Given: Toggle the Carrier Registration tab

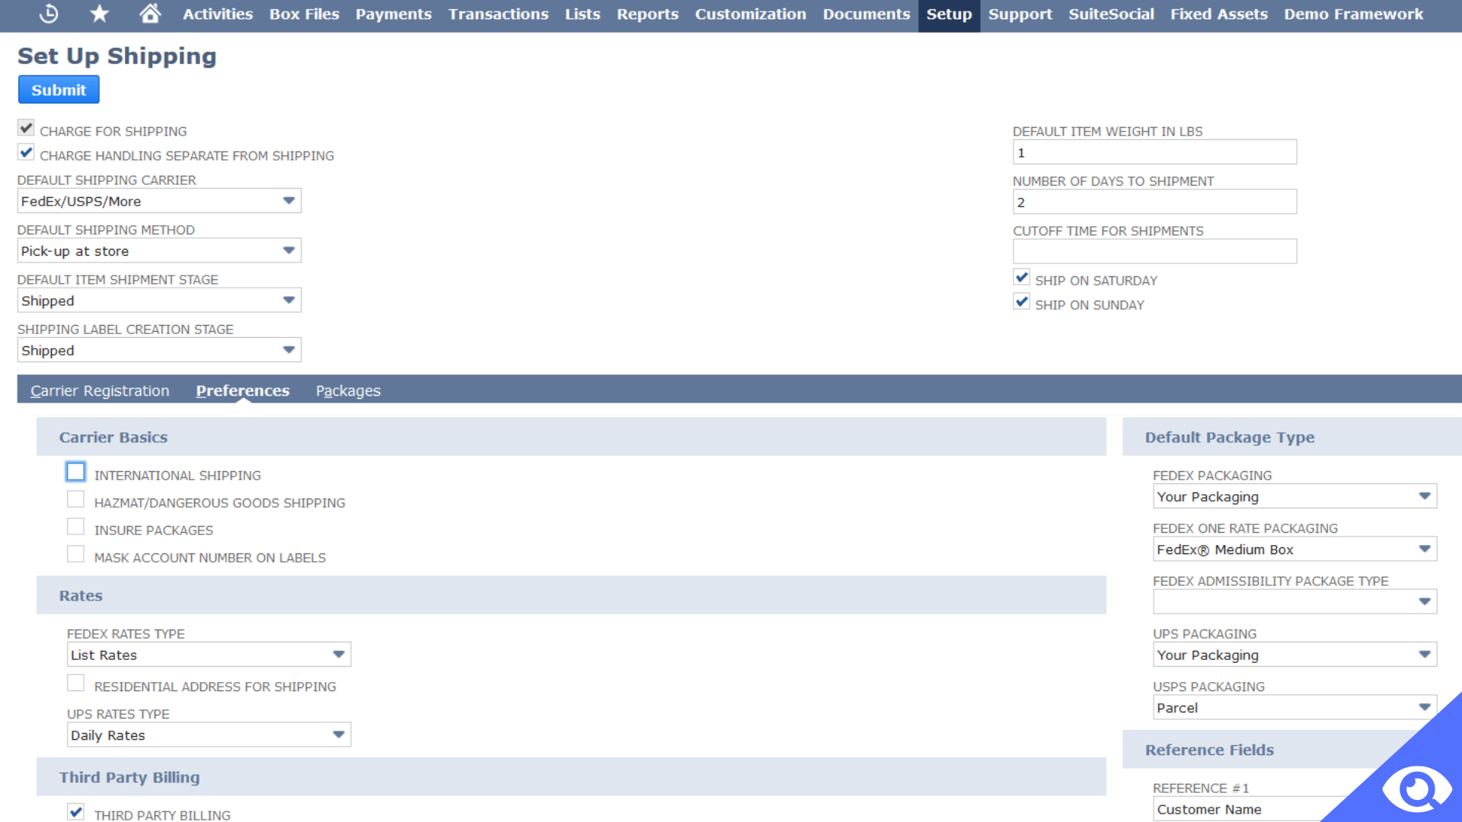Looking at the screenshot, I should (x=101, y=390).
